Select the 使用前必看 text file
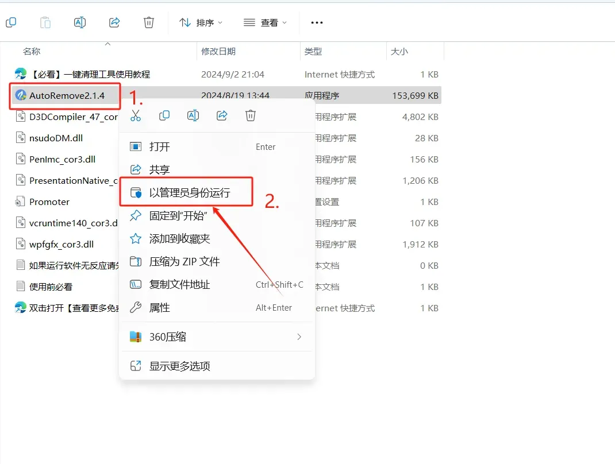 click(51, 287)
